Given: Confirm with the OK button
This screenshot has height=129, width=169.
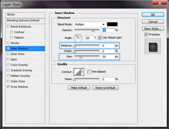Looking at the screenshot, I should click(153, 15).
